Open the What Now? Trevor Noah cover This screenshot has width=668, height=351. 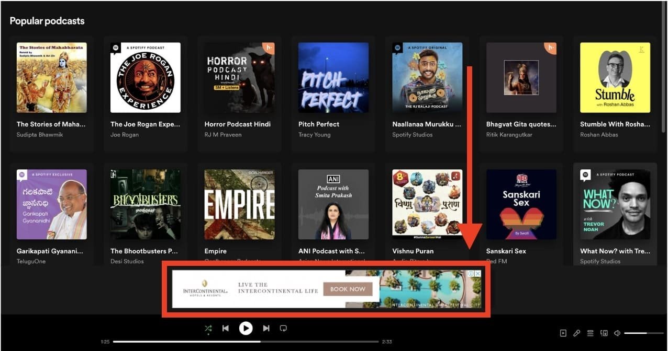615,204
